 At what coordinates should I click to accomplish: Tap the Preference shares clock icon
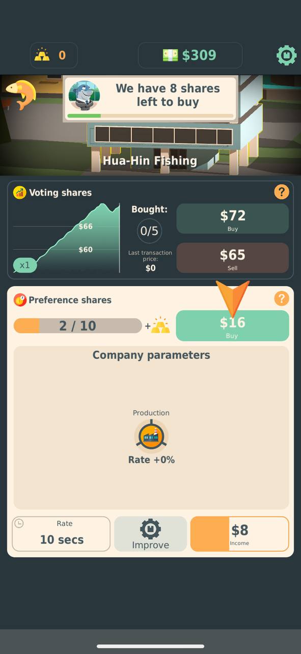point(20,300)
